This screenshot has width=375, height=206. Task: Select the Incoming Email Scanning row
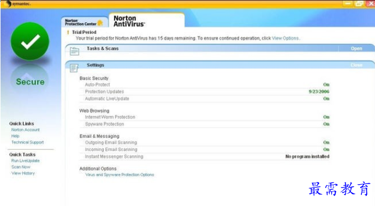point(205,149)
